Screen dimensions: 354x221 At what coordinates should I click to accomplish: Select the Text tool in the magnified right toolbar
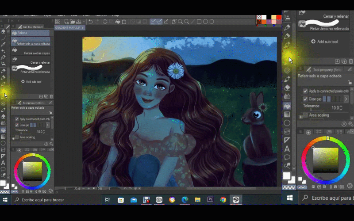click(x=287, y=149)
